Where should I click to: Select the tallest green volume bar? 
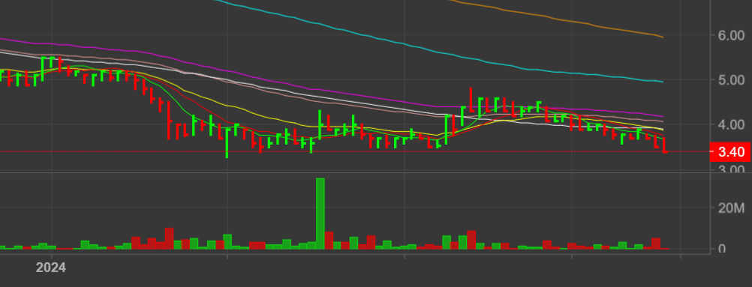click(x=320, y=214)
